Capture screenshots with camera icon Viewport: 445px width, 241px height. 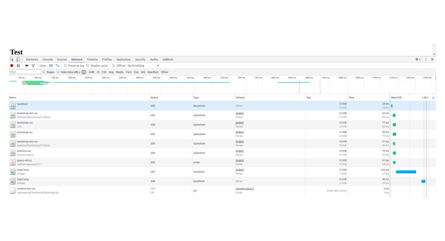[x=27, y=66]
